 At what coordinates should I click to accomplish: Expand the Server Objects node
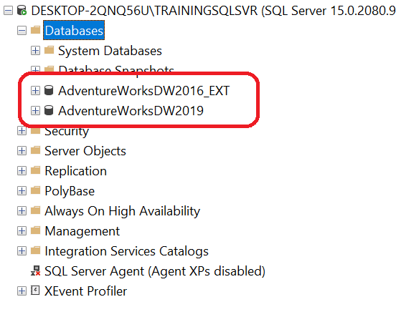(22, 151)
